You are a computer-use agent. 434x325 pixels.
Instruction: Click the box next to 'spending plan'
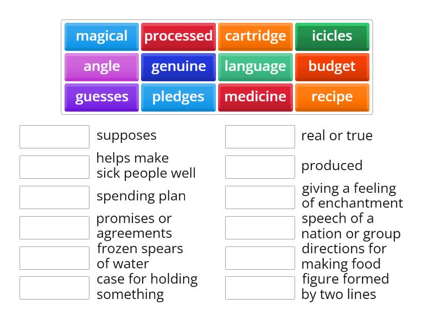point(54,197)
